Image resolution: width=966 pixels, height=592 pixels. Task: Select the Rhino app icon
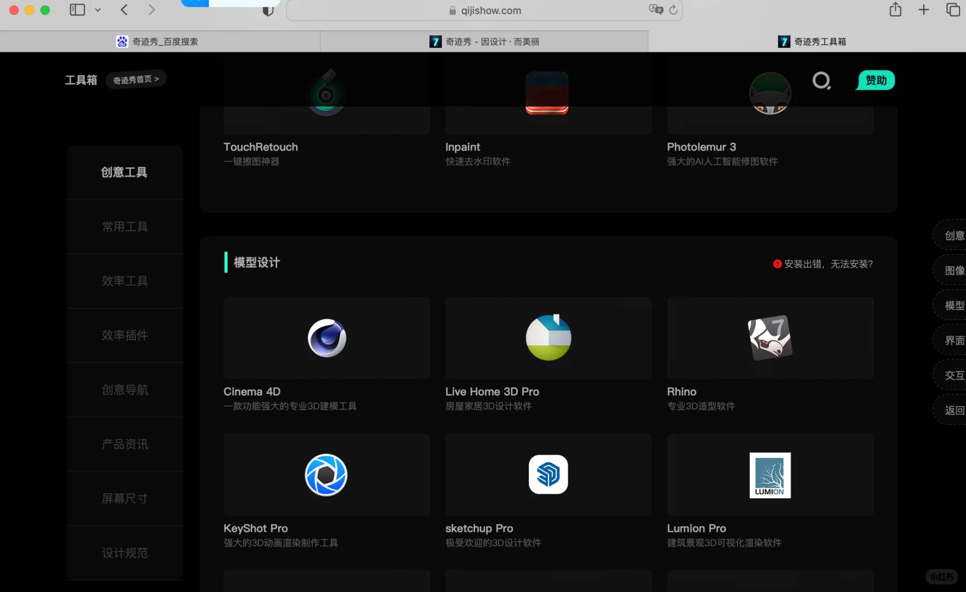pos(770,338)
